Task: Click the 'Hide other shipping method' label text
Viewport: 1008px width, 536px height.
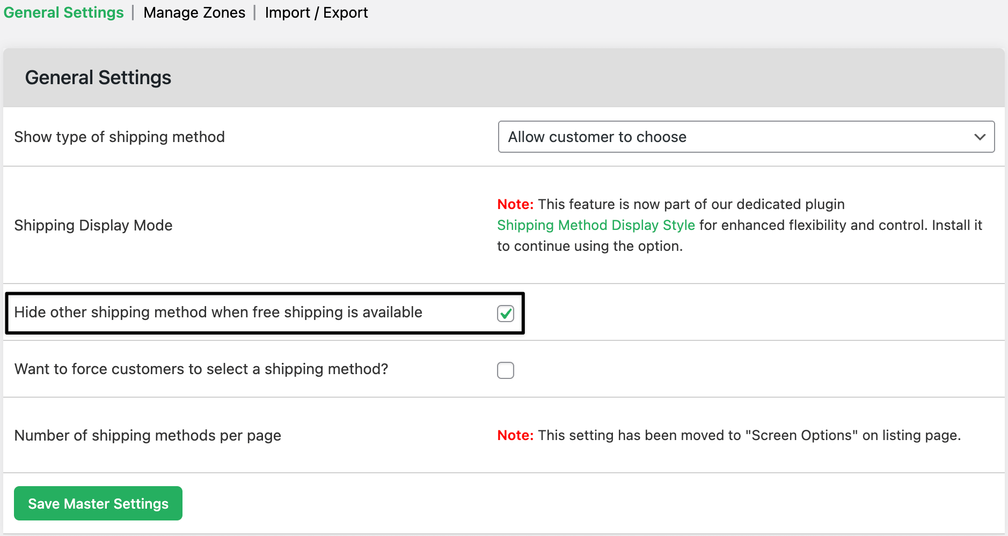Action: [x=218, y=312]
